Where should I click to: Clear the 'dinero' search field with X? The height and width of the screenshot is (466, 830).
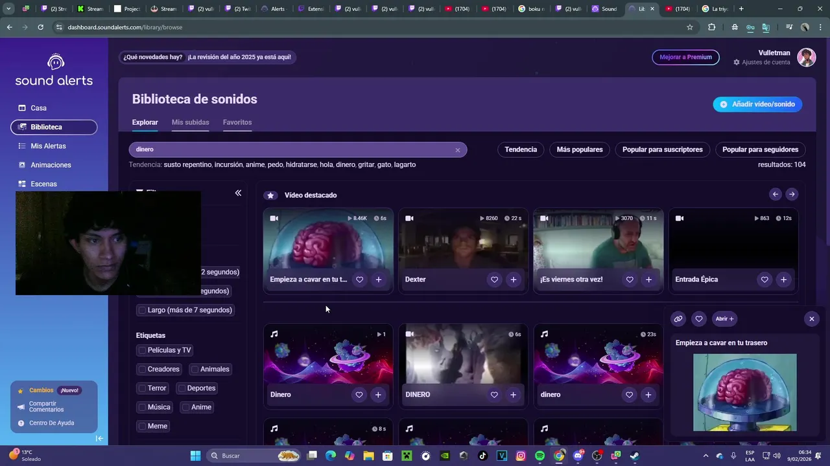pyautogui.click(x=457, y=150)
